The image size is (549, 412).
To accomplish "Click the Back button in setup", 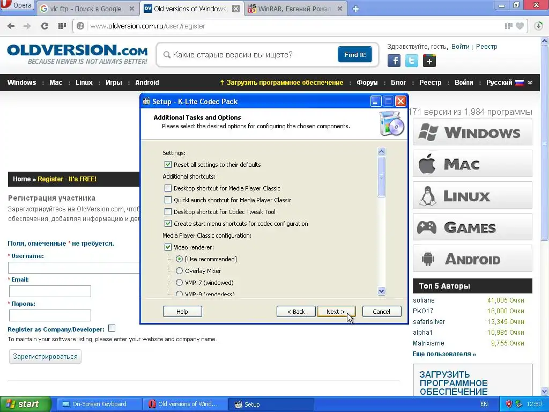I will pos(296,312).
